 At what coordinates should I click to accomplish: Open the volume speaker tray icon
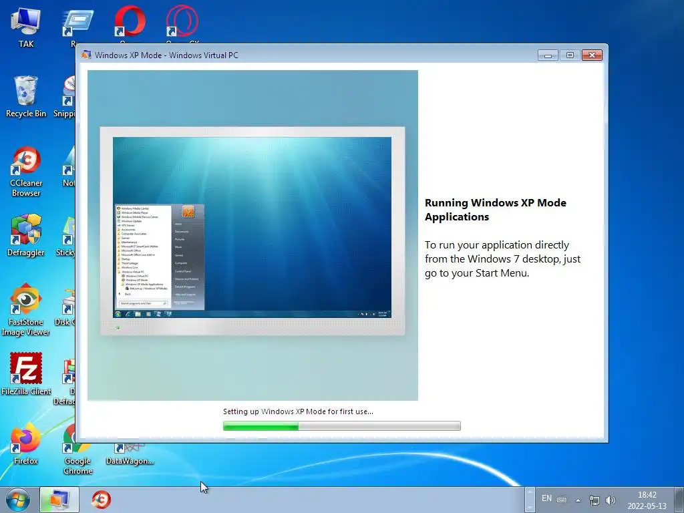coord(611,500)
